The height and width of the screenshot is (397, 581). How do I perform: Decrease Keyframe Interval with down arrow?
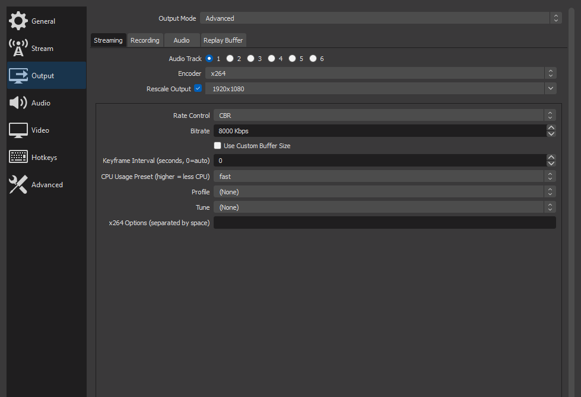[551, 164]
